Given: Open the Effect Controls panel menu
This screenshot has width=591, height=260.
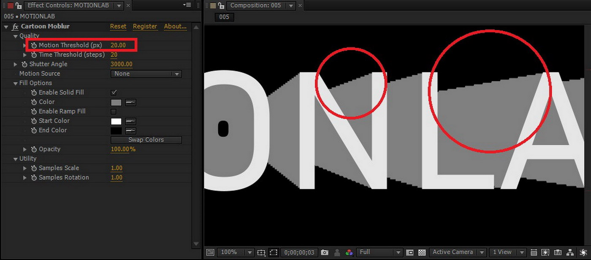Looking at the screenshot, I should point(187,5).
